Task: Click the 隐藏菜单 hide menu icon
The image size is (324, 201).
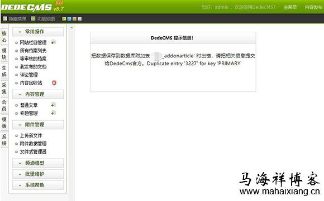Action: (x=5, y=19)
